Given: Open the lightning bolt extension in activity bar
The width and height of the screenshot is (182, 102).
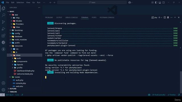Looking at the screenshot, I should coord(3,49).
